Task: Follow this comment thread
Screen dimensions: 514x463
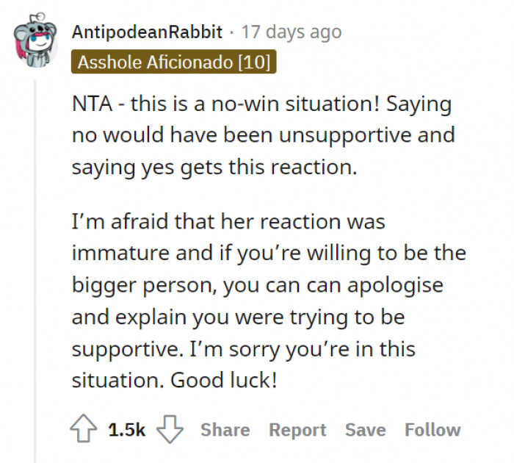Action: (x=432, y=430)
